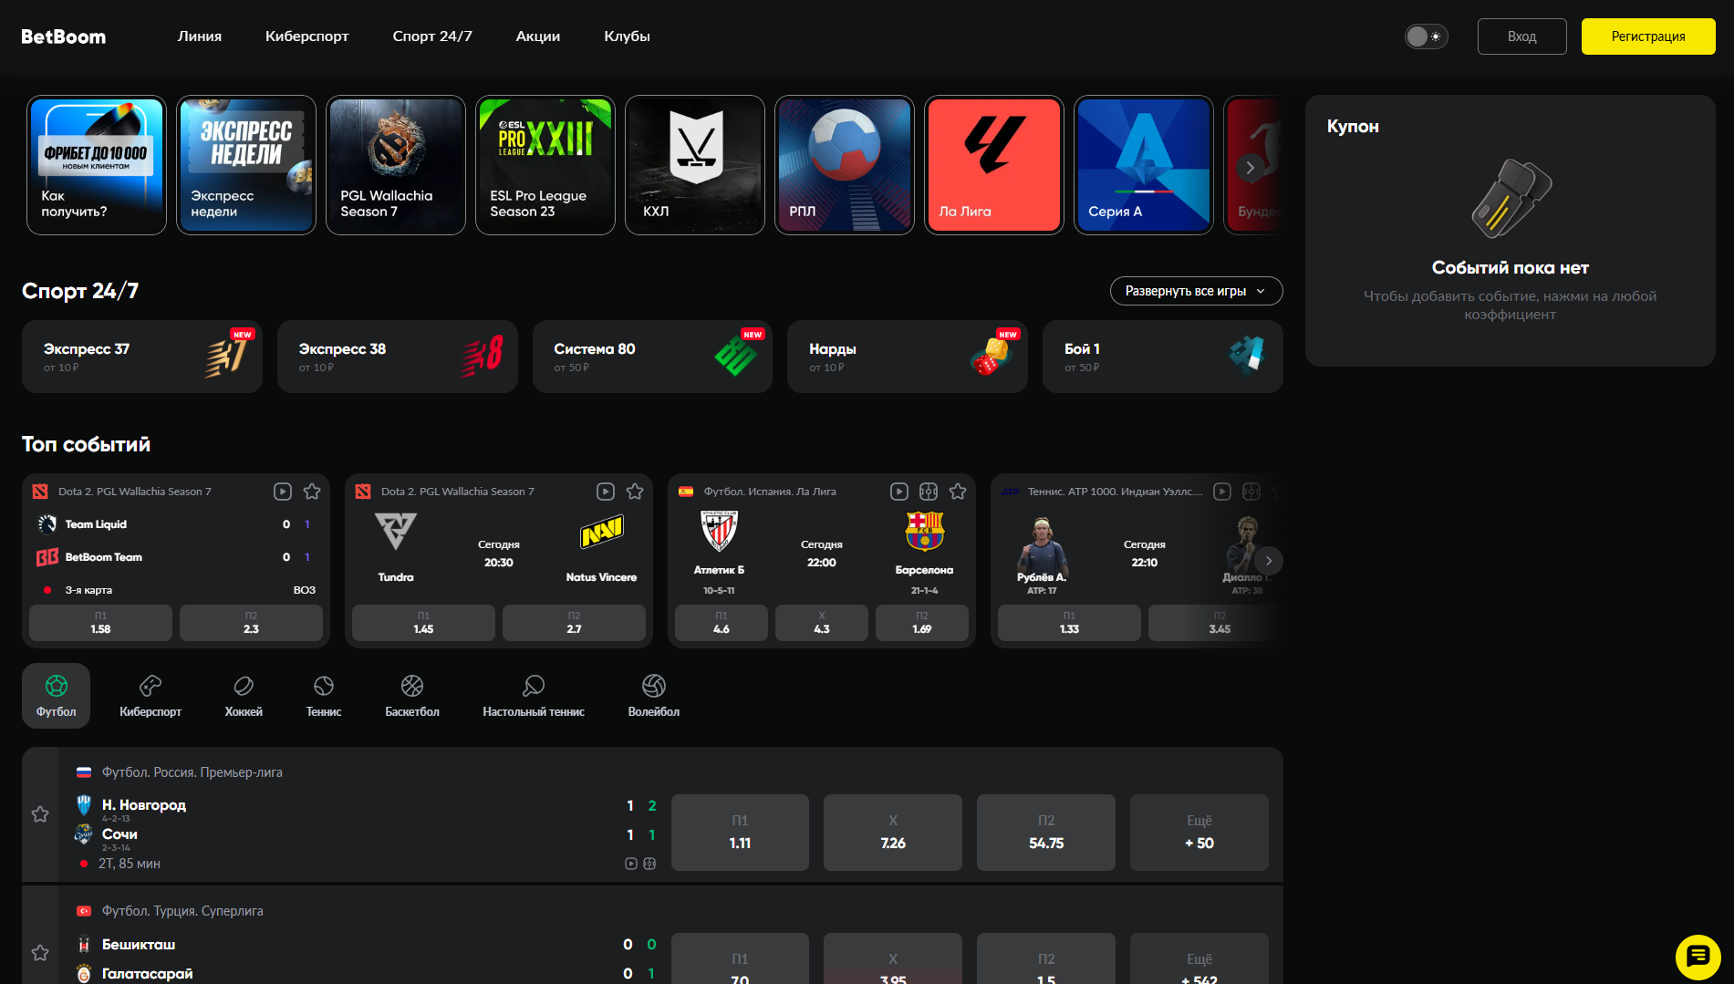
Task: Click the Регистрация button
Action: point(1648,36)
